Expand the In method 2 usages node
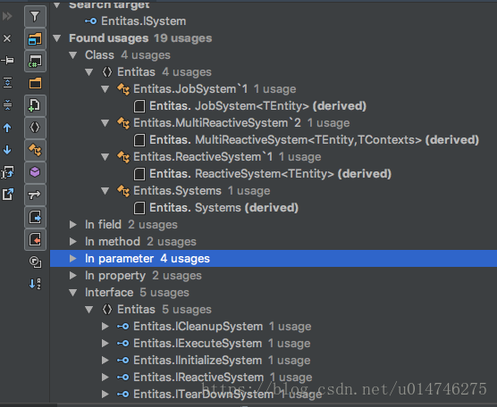The width and height of the screenshot is (497, 407). (x=73, y=242)
